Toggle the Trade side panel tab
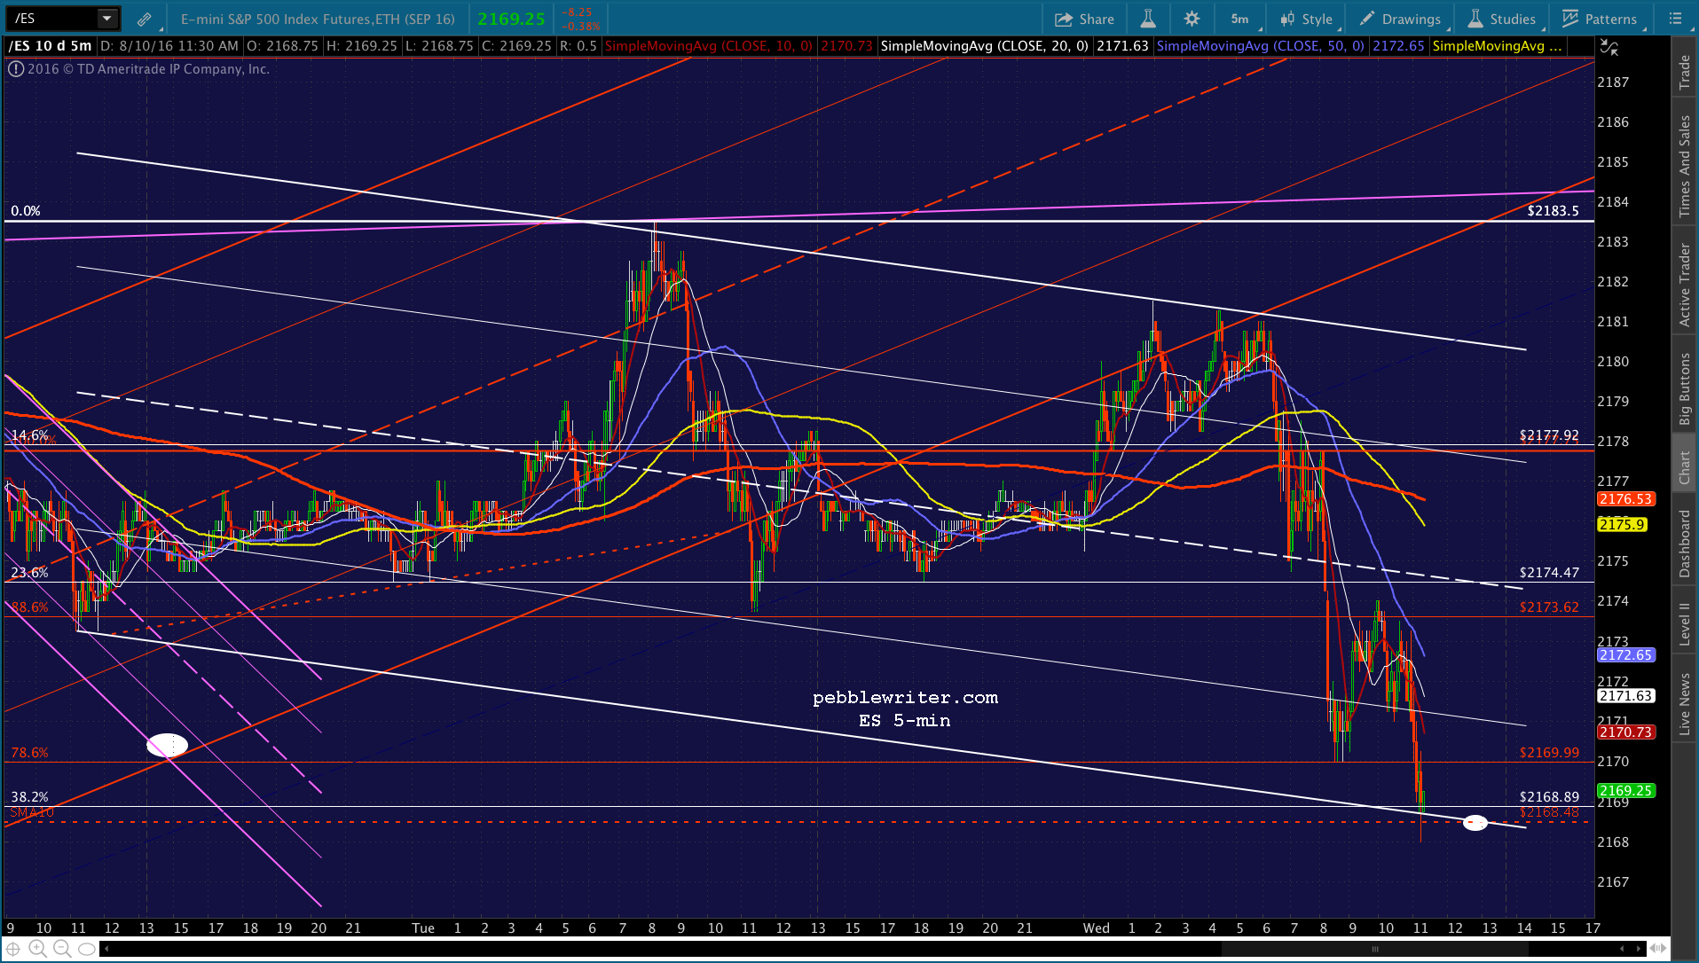1699x963 pixels. click(x=1684, y=74)
